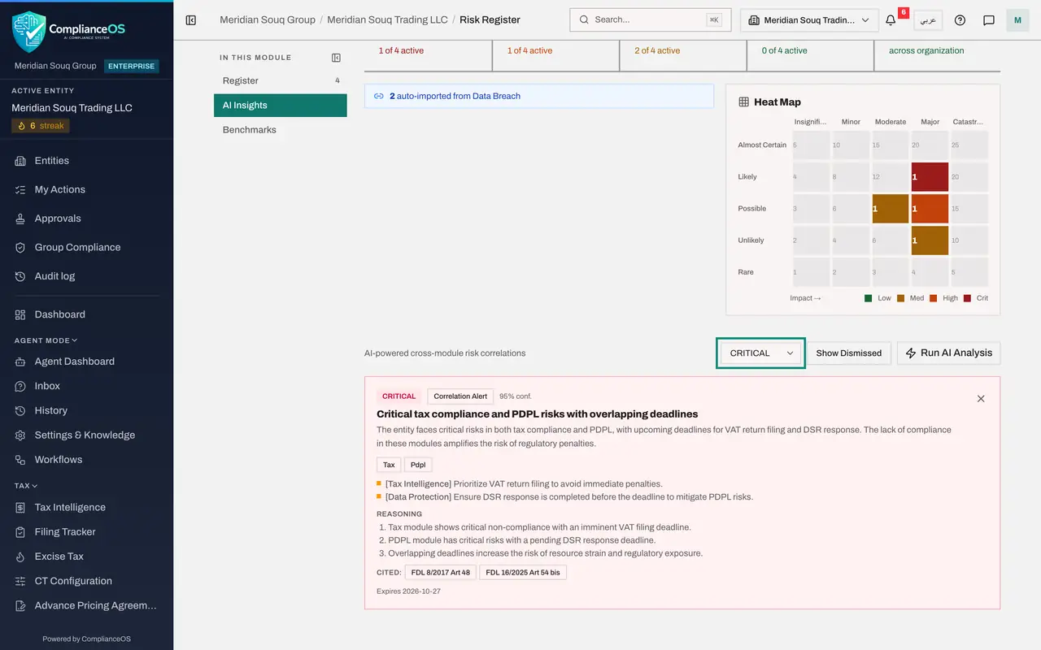Run AI Analysis
This screenshot has height=650, width=1041.
click(x=948, y=353)
